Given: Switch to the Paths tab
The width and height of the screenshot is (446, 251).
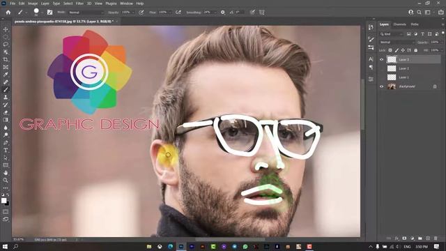Looking at the screenshot, I should coord(415,24).
